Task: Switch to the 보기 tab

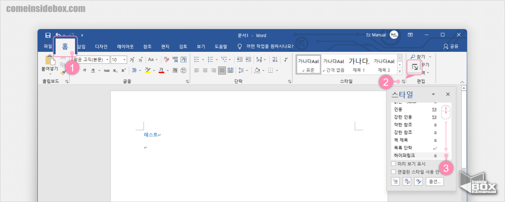Action: (201, 47)
